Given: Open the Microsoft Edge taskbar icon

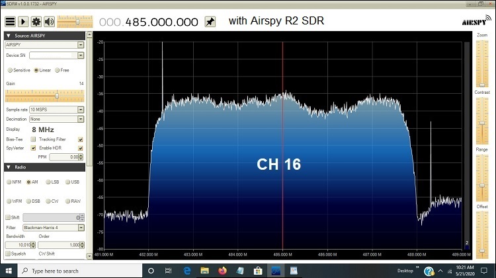Looking at the screenshot, I should pyautogui.click(x=187, y=271).
